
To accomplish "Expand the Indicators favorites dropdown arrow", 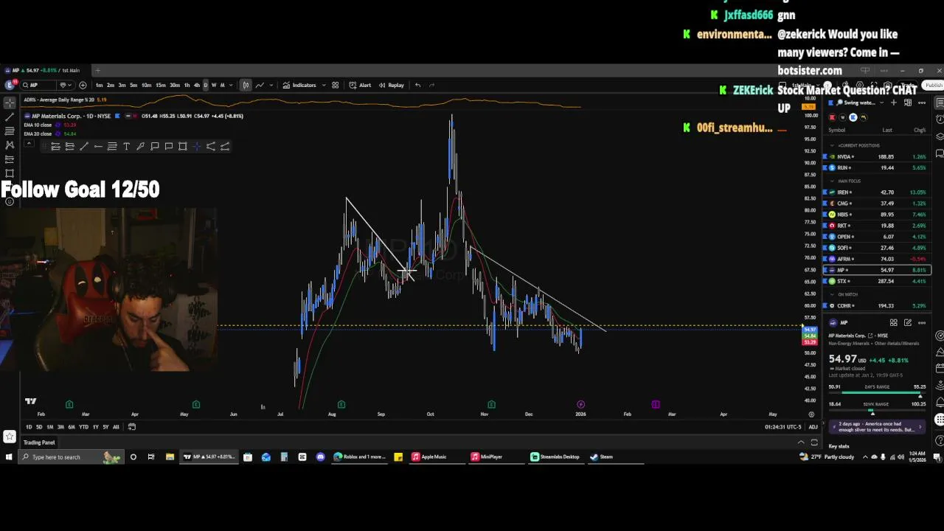I will click(324, 85).
